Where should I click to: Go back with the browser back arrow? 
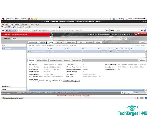click(x=3, y=30)
